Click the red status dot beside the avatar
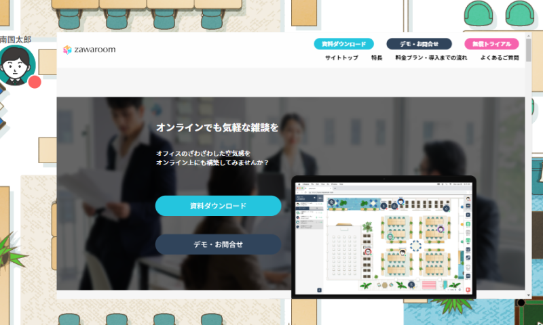Screen dimensions: 543x325 35,82
